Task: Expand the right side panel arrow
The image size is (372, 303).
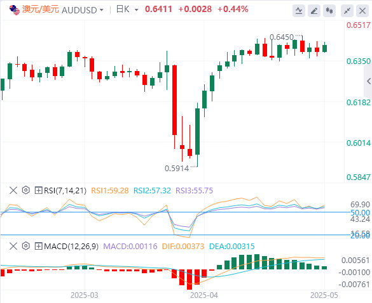Action: [x=368, y=81]
